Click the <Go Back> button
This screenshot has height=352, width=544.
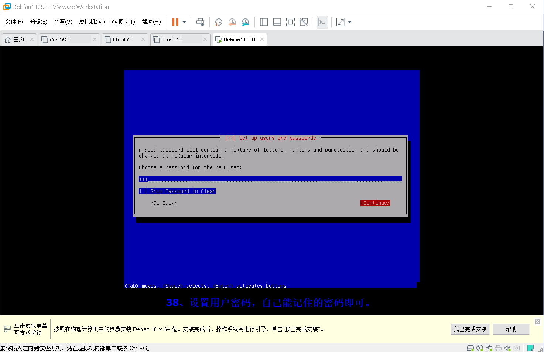164,203
